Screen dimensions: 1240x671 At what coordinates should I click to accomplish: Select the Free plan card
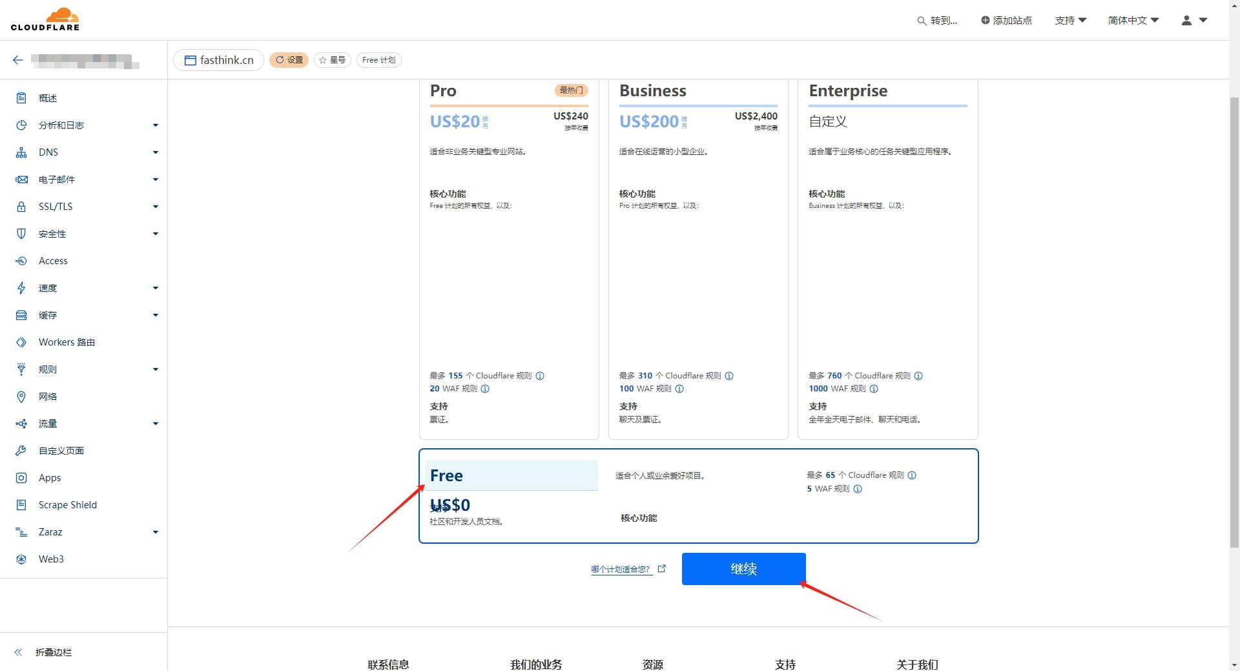click(x=698, y=496)
